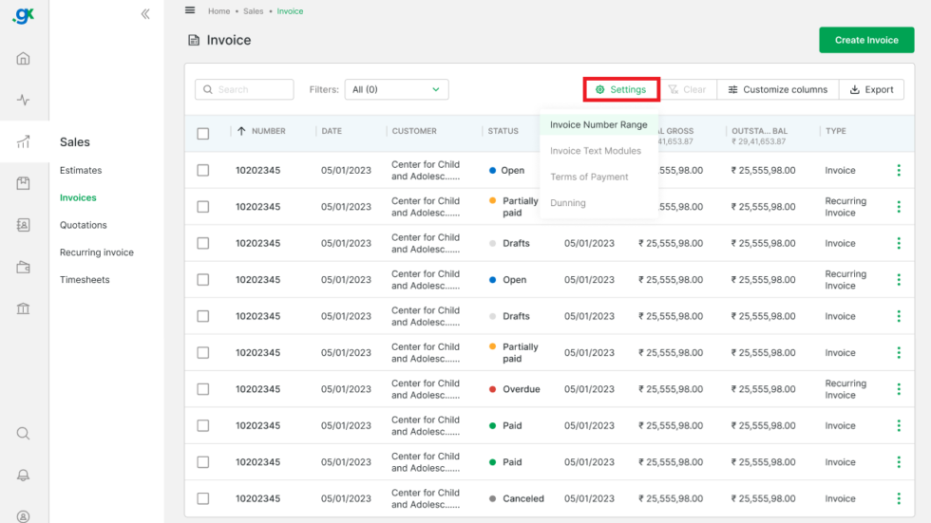Screen dimensions: 931x523
Task: Check the Canceled invoice row checkbox
Action: pos(203,498)
